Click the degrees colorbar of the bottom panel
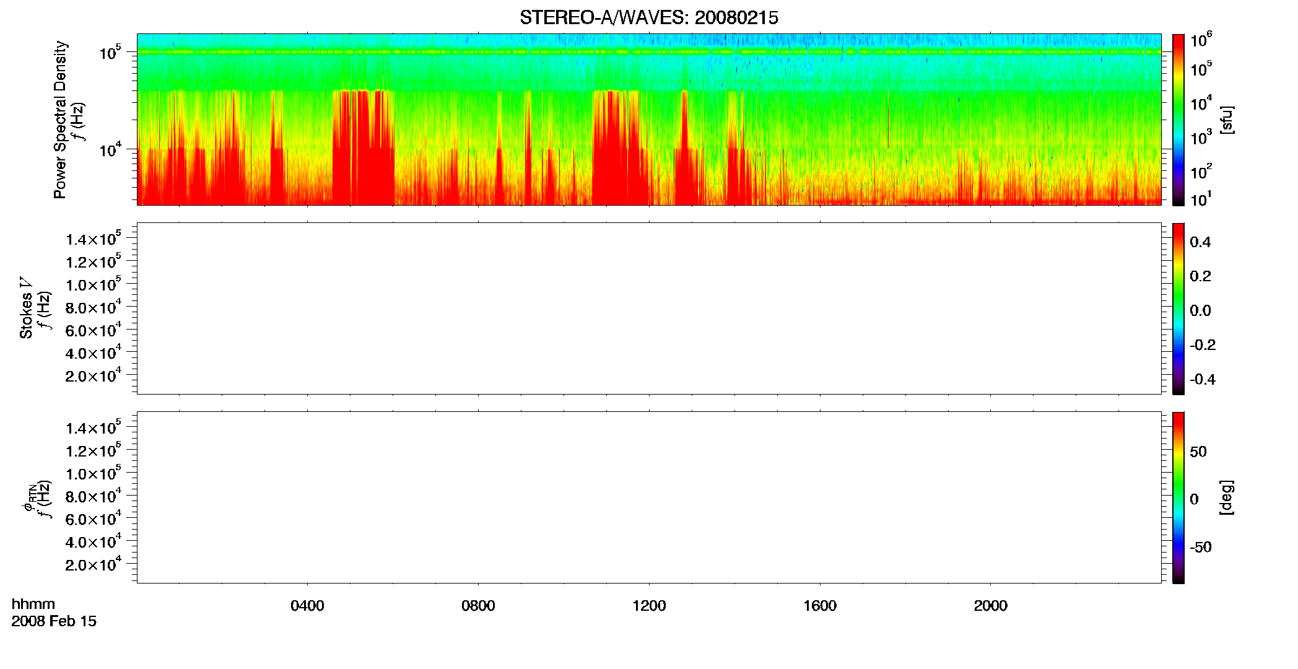The height and width of the screenshot is (669, 1298). (x=1178, y=497)
